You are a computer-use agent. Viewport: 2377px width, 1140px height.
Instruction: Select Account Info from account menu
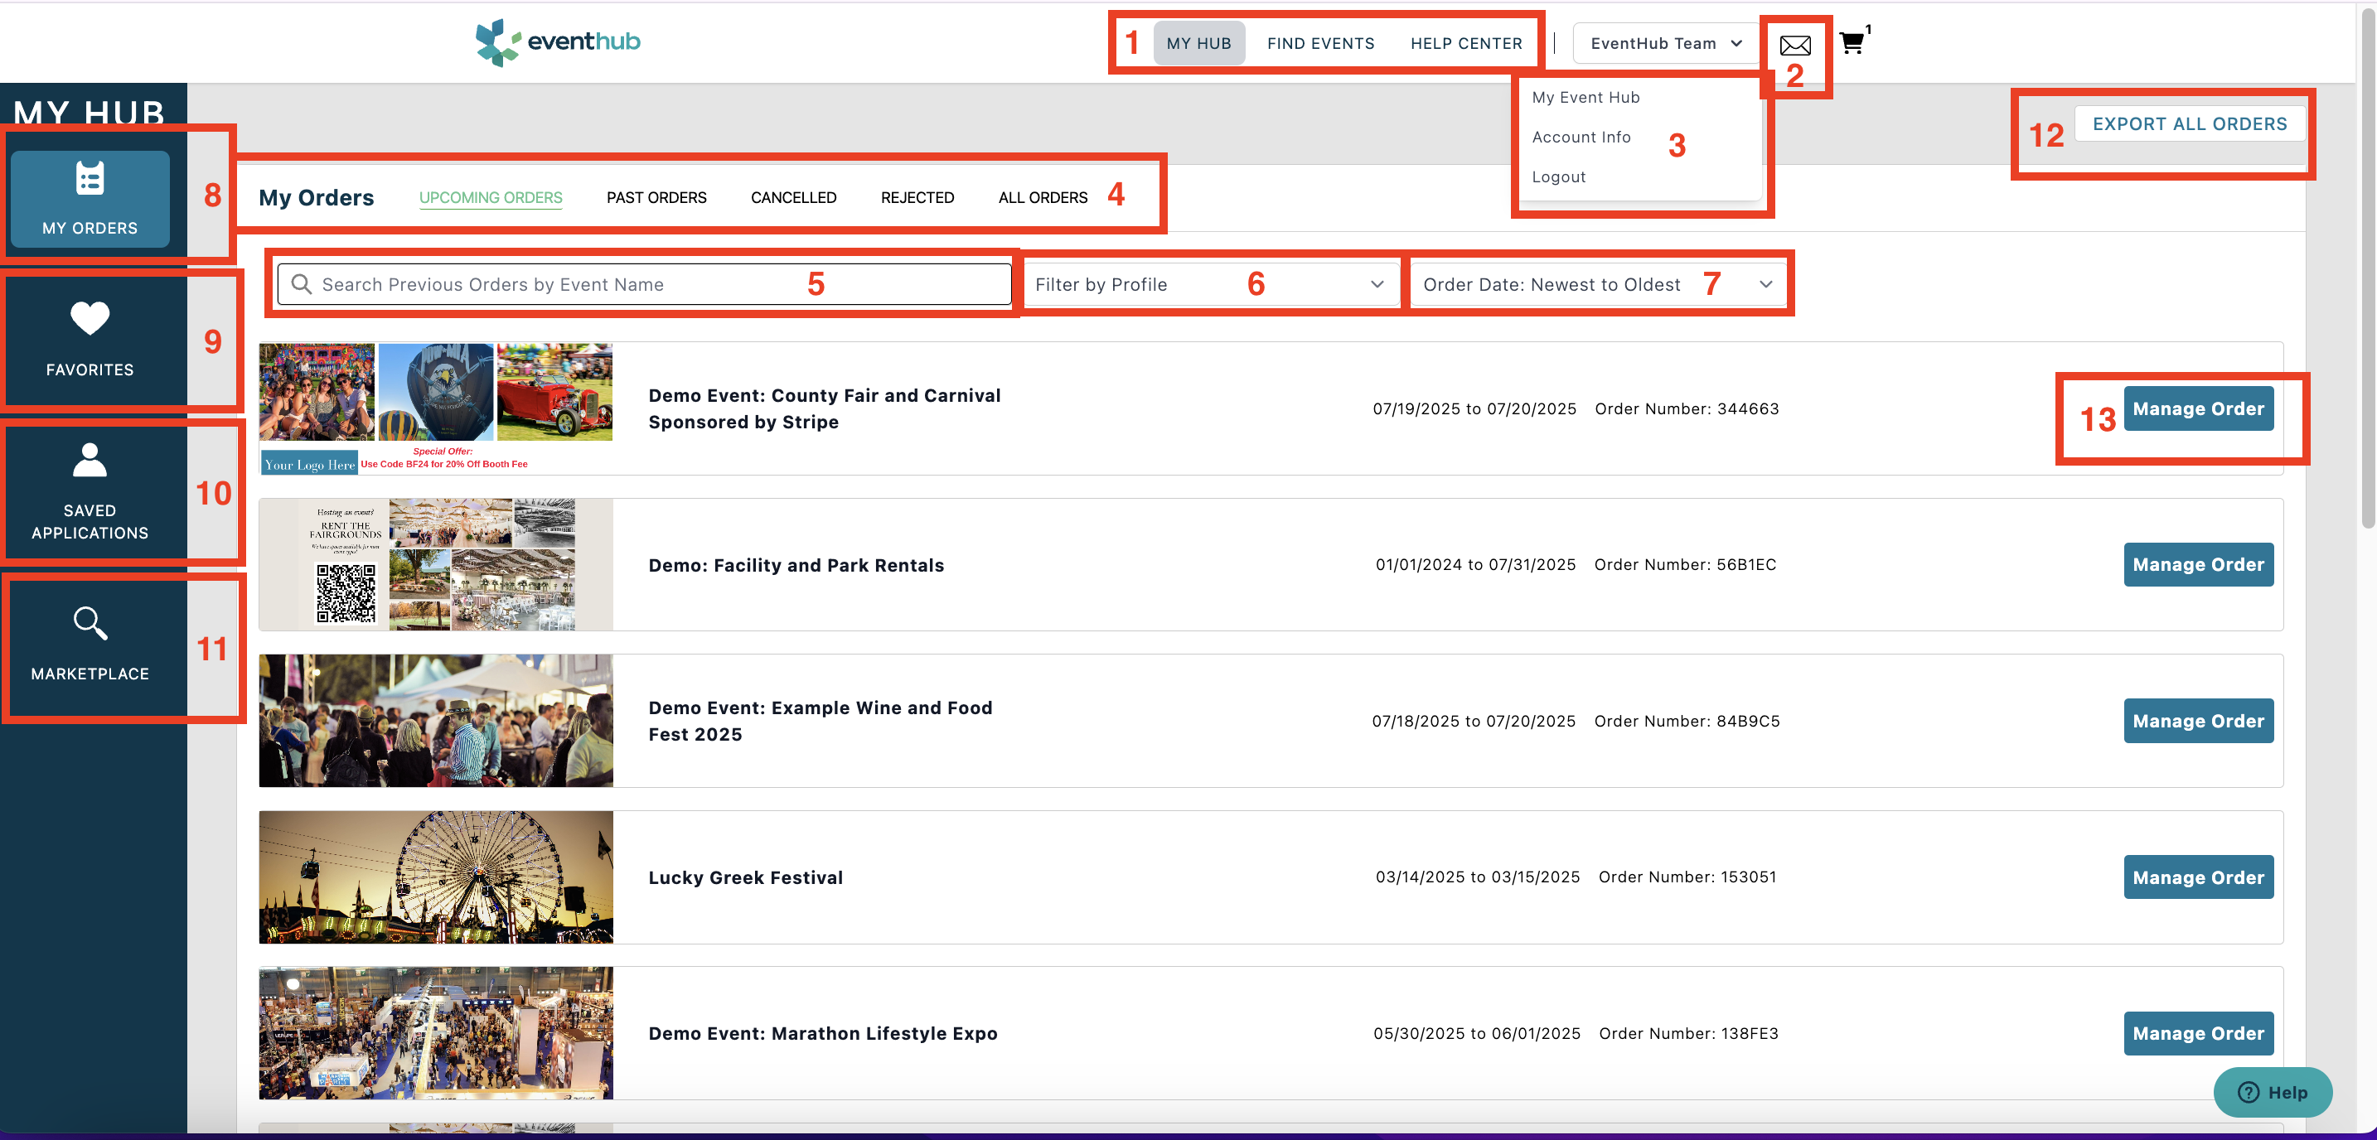click(x=1581, y=137)
